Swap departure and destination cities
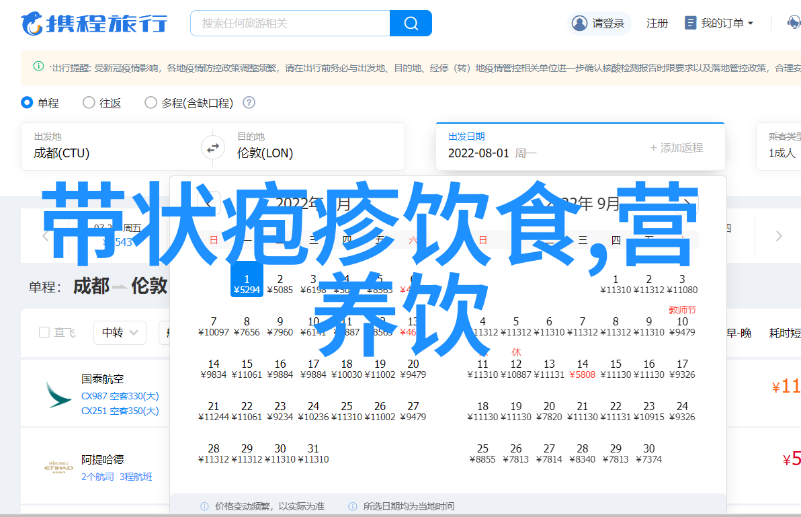 coord(213,147)
